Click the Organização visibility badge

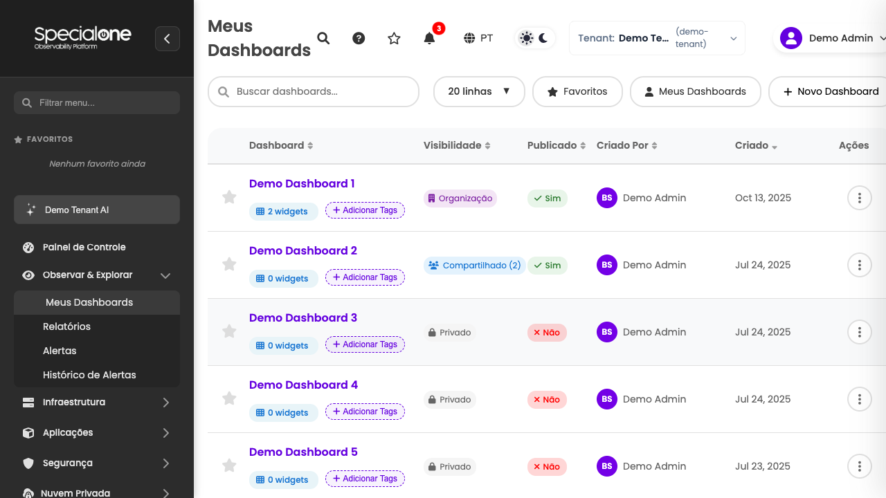pos(460,199)
